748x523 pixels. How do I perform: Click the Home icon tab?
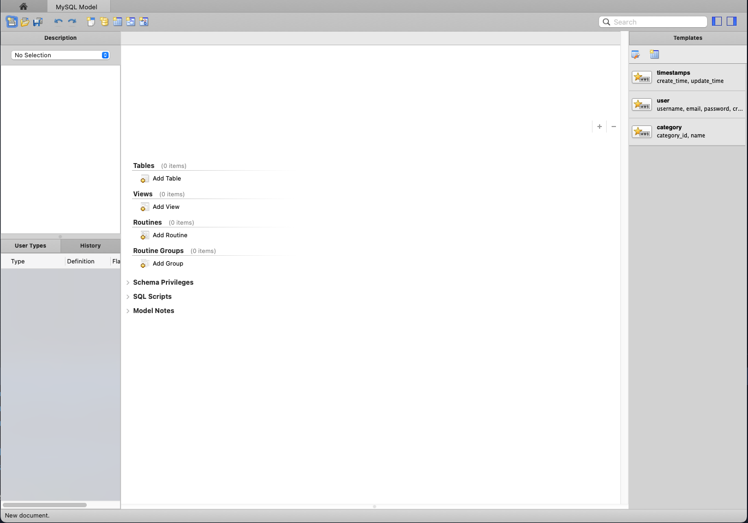click(23, 7)
